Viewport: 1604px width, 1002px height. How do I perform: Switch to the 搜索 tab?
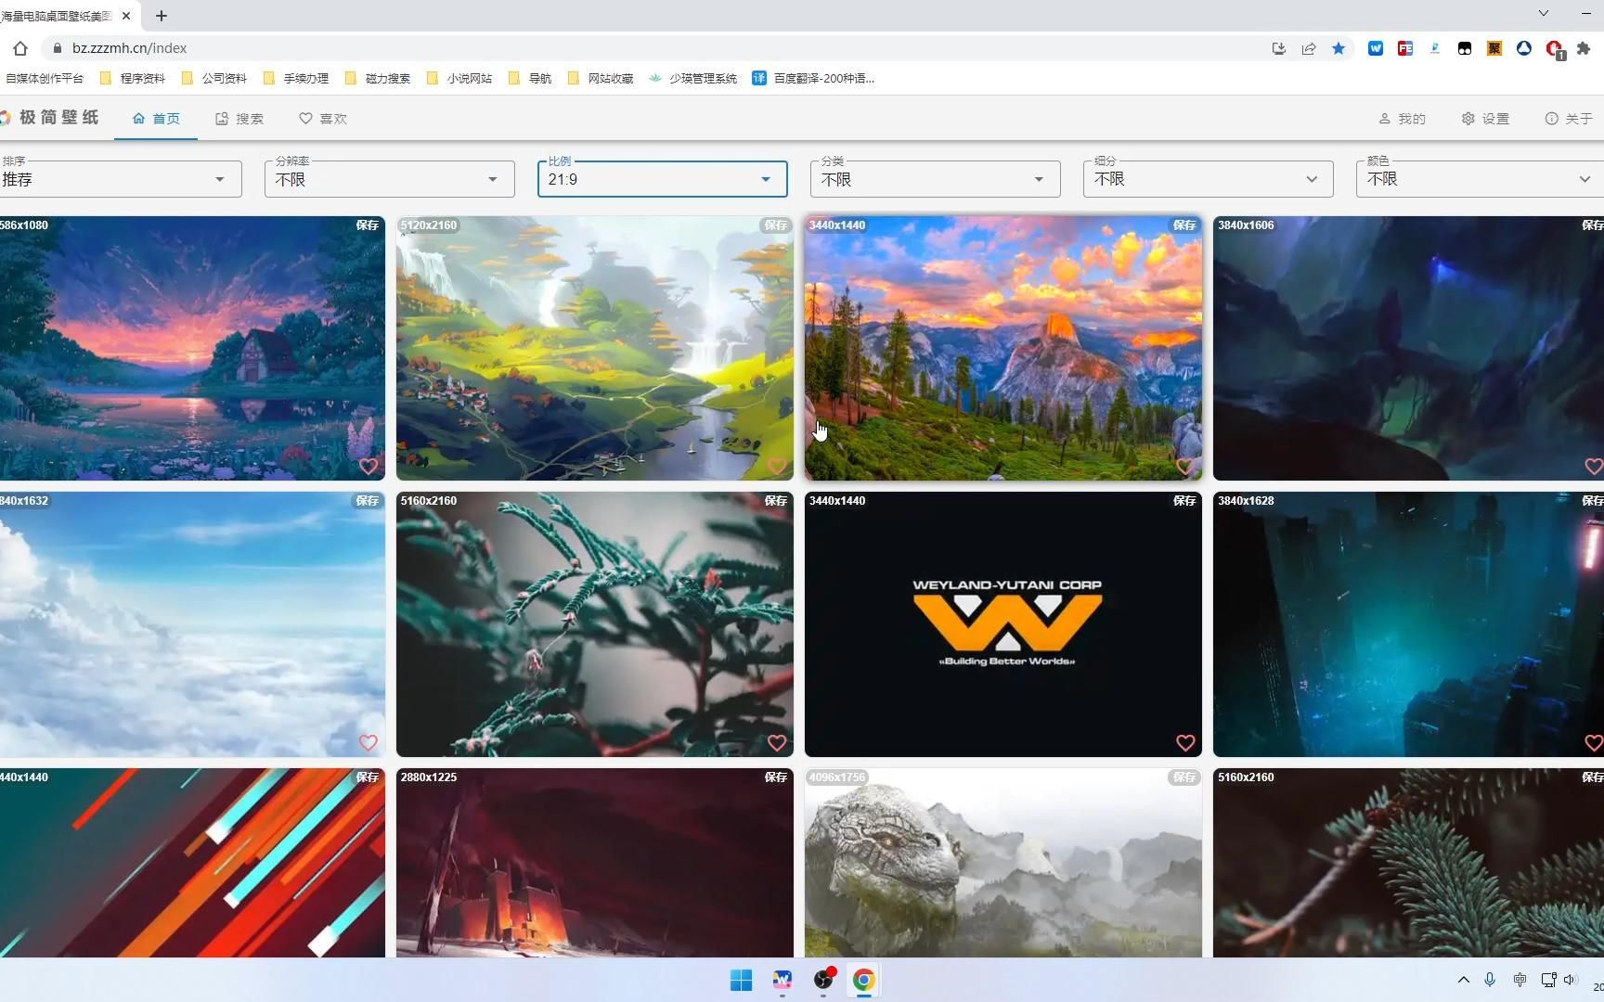pyautogui.click(x=239, y=119)
